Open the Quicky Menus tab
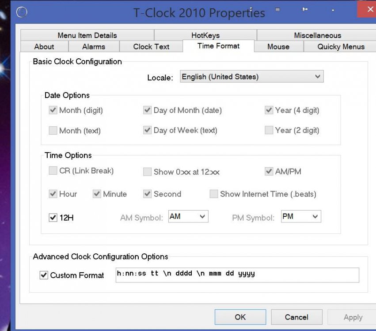The height and width of the screenshot is (331, 376). click(341, 46)
